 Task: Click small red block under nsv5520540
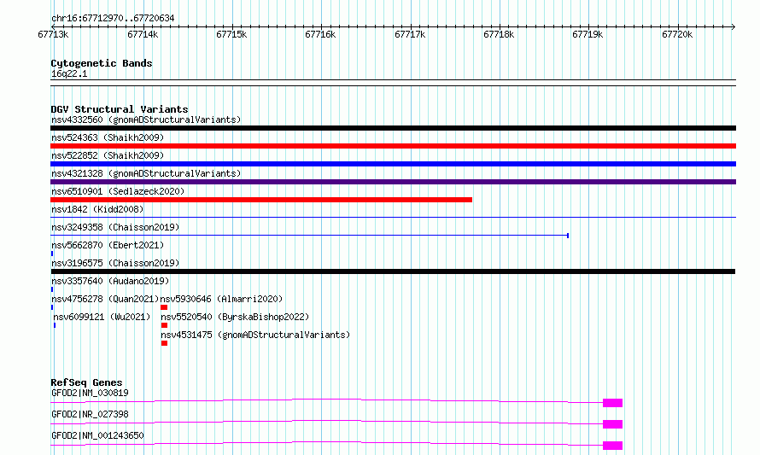[x=164, y=325]
